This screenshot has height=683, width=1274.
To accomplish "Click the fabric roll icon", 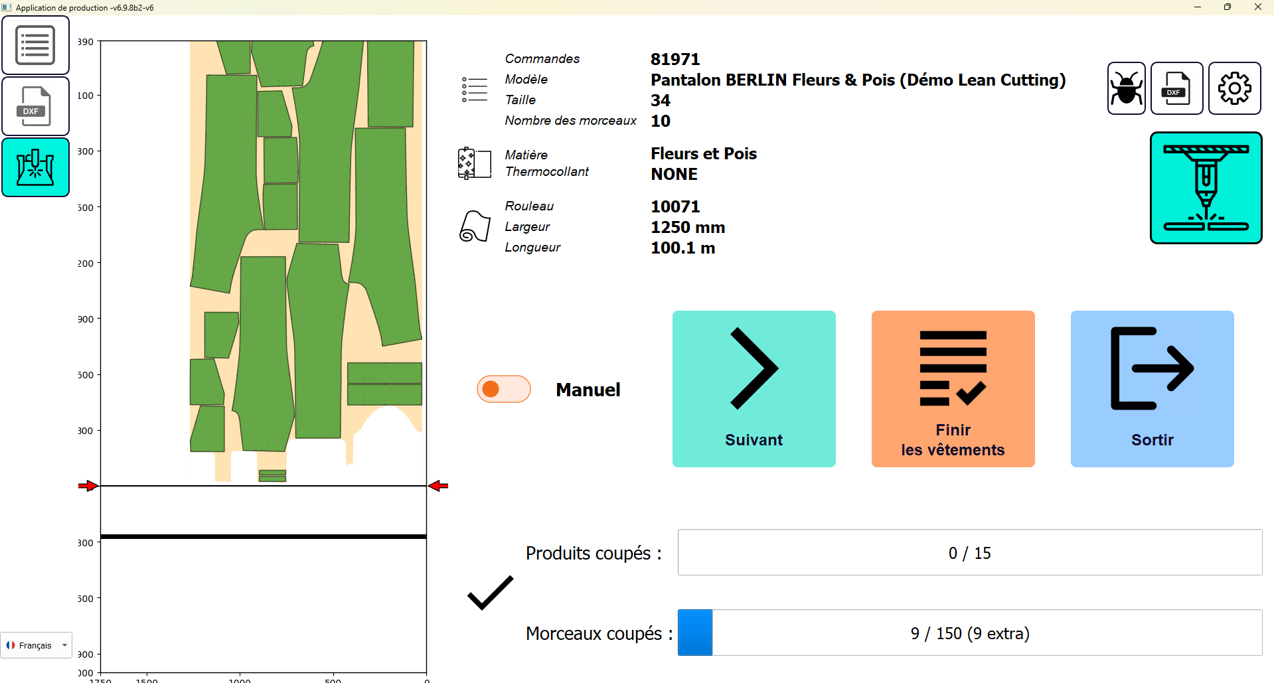I will tap(475, 226).
